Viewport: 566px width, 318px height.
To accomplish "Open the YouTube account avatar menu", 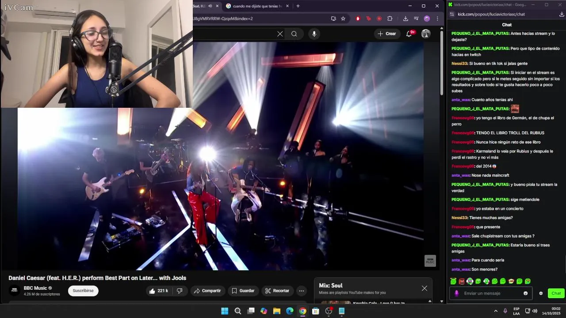I will 426,34.
